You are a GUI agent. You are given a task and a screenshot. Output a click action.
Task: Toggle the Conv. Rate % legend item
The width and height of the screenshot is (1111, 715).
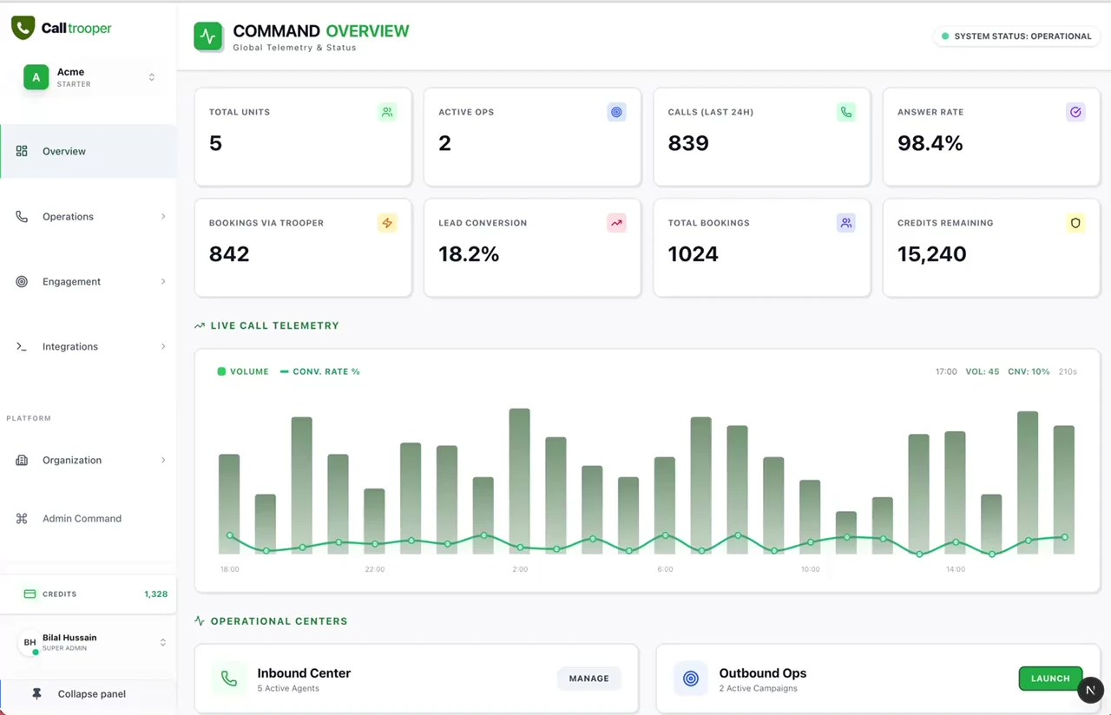[x=319, y=371]
